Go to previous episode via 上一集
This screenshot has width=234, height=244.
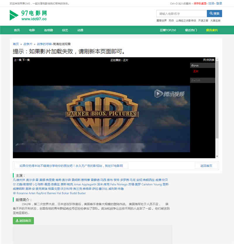(18, 60)
